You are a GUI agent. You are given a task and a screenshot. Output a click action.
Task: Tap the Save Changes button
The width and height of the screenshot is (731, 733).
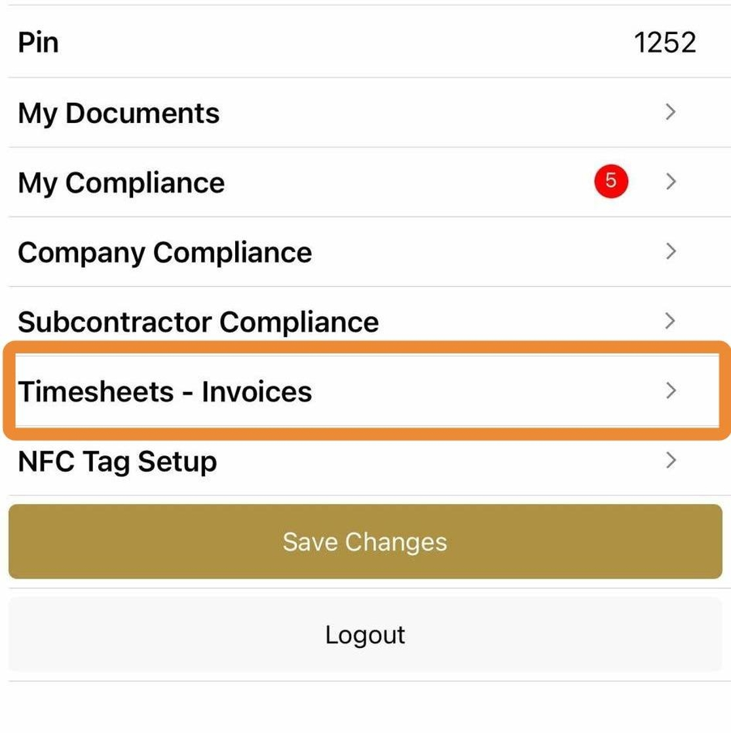(365, 541)
